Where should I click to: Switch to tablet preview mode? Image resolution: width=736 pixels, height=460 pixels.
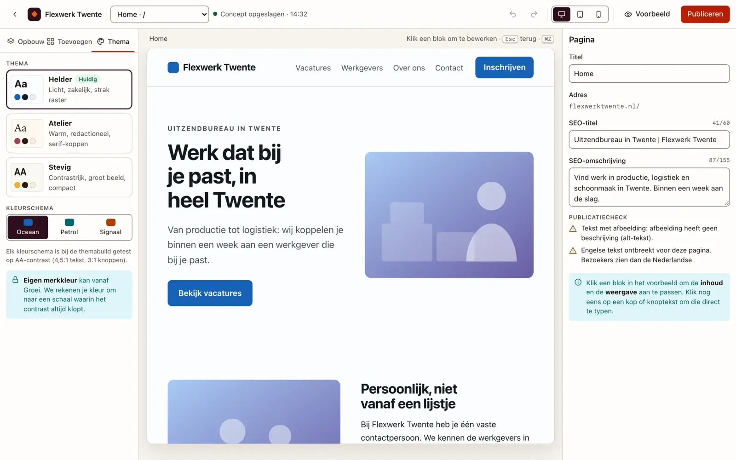pos(580,14)
